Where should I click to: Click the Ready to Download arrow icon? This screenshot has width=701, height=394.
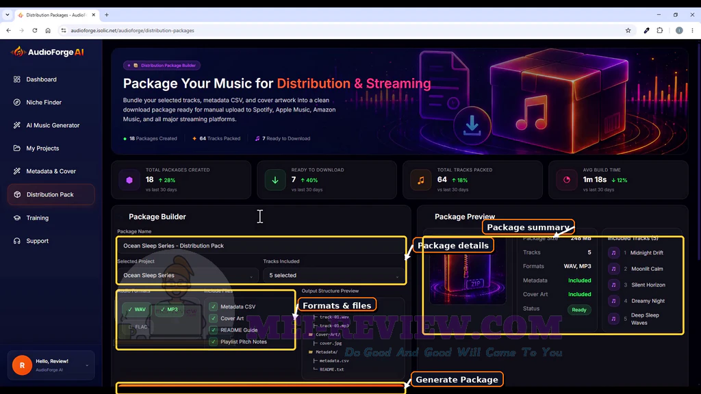tap(275, 180)
